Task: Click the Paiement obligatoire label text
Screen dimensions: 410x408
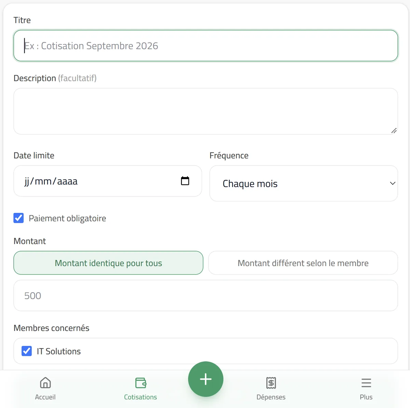Action: pos(67,218)
